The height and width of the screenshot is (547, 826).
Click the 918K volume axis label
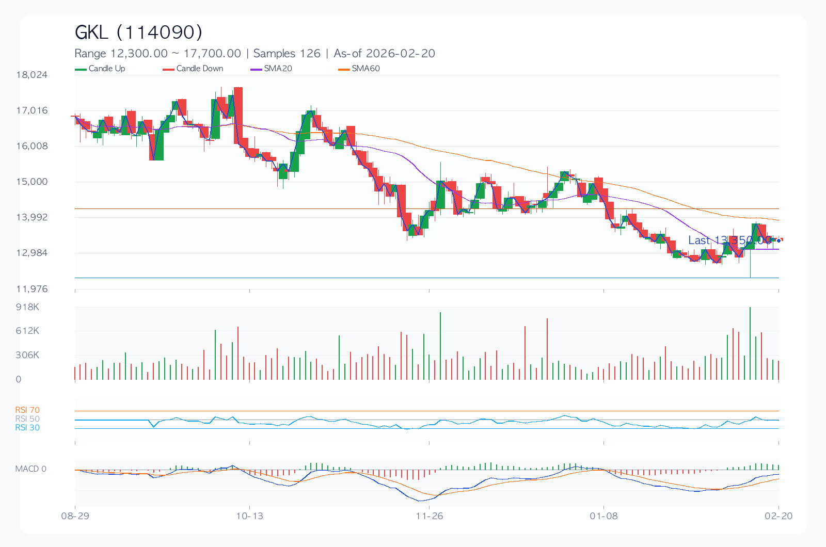tap(27, 307)
